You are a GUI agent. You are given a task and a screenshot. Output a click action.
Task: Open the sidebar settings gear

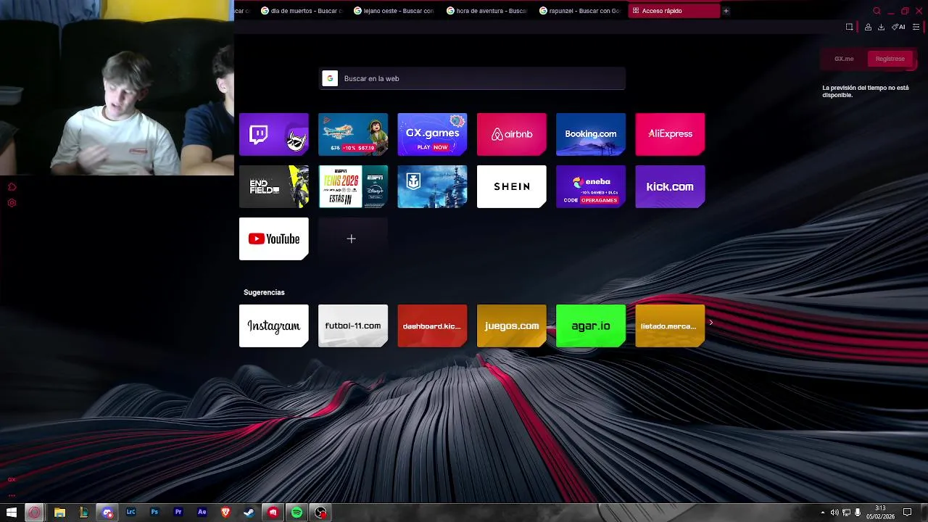tap(12, 203)
